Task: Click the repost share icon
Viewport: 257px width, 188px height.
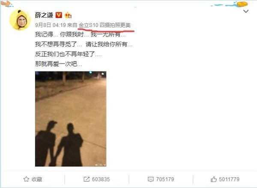Action: 87,179
